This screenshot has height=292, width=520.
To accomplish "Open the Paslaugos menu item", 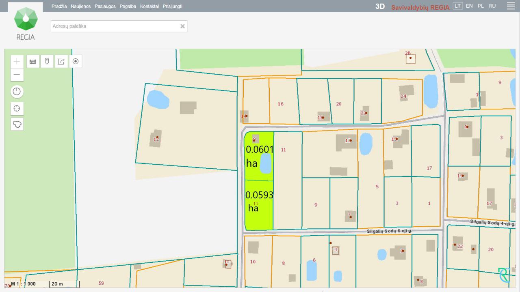I will (105, 6).
